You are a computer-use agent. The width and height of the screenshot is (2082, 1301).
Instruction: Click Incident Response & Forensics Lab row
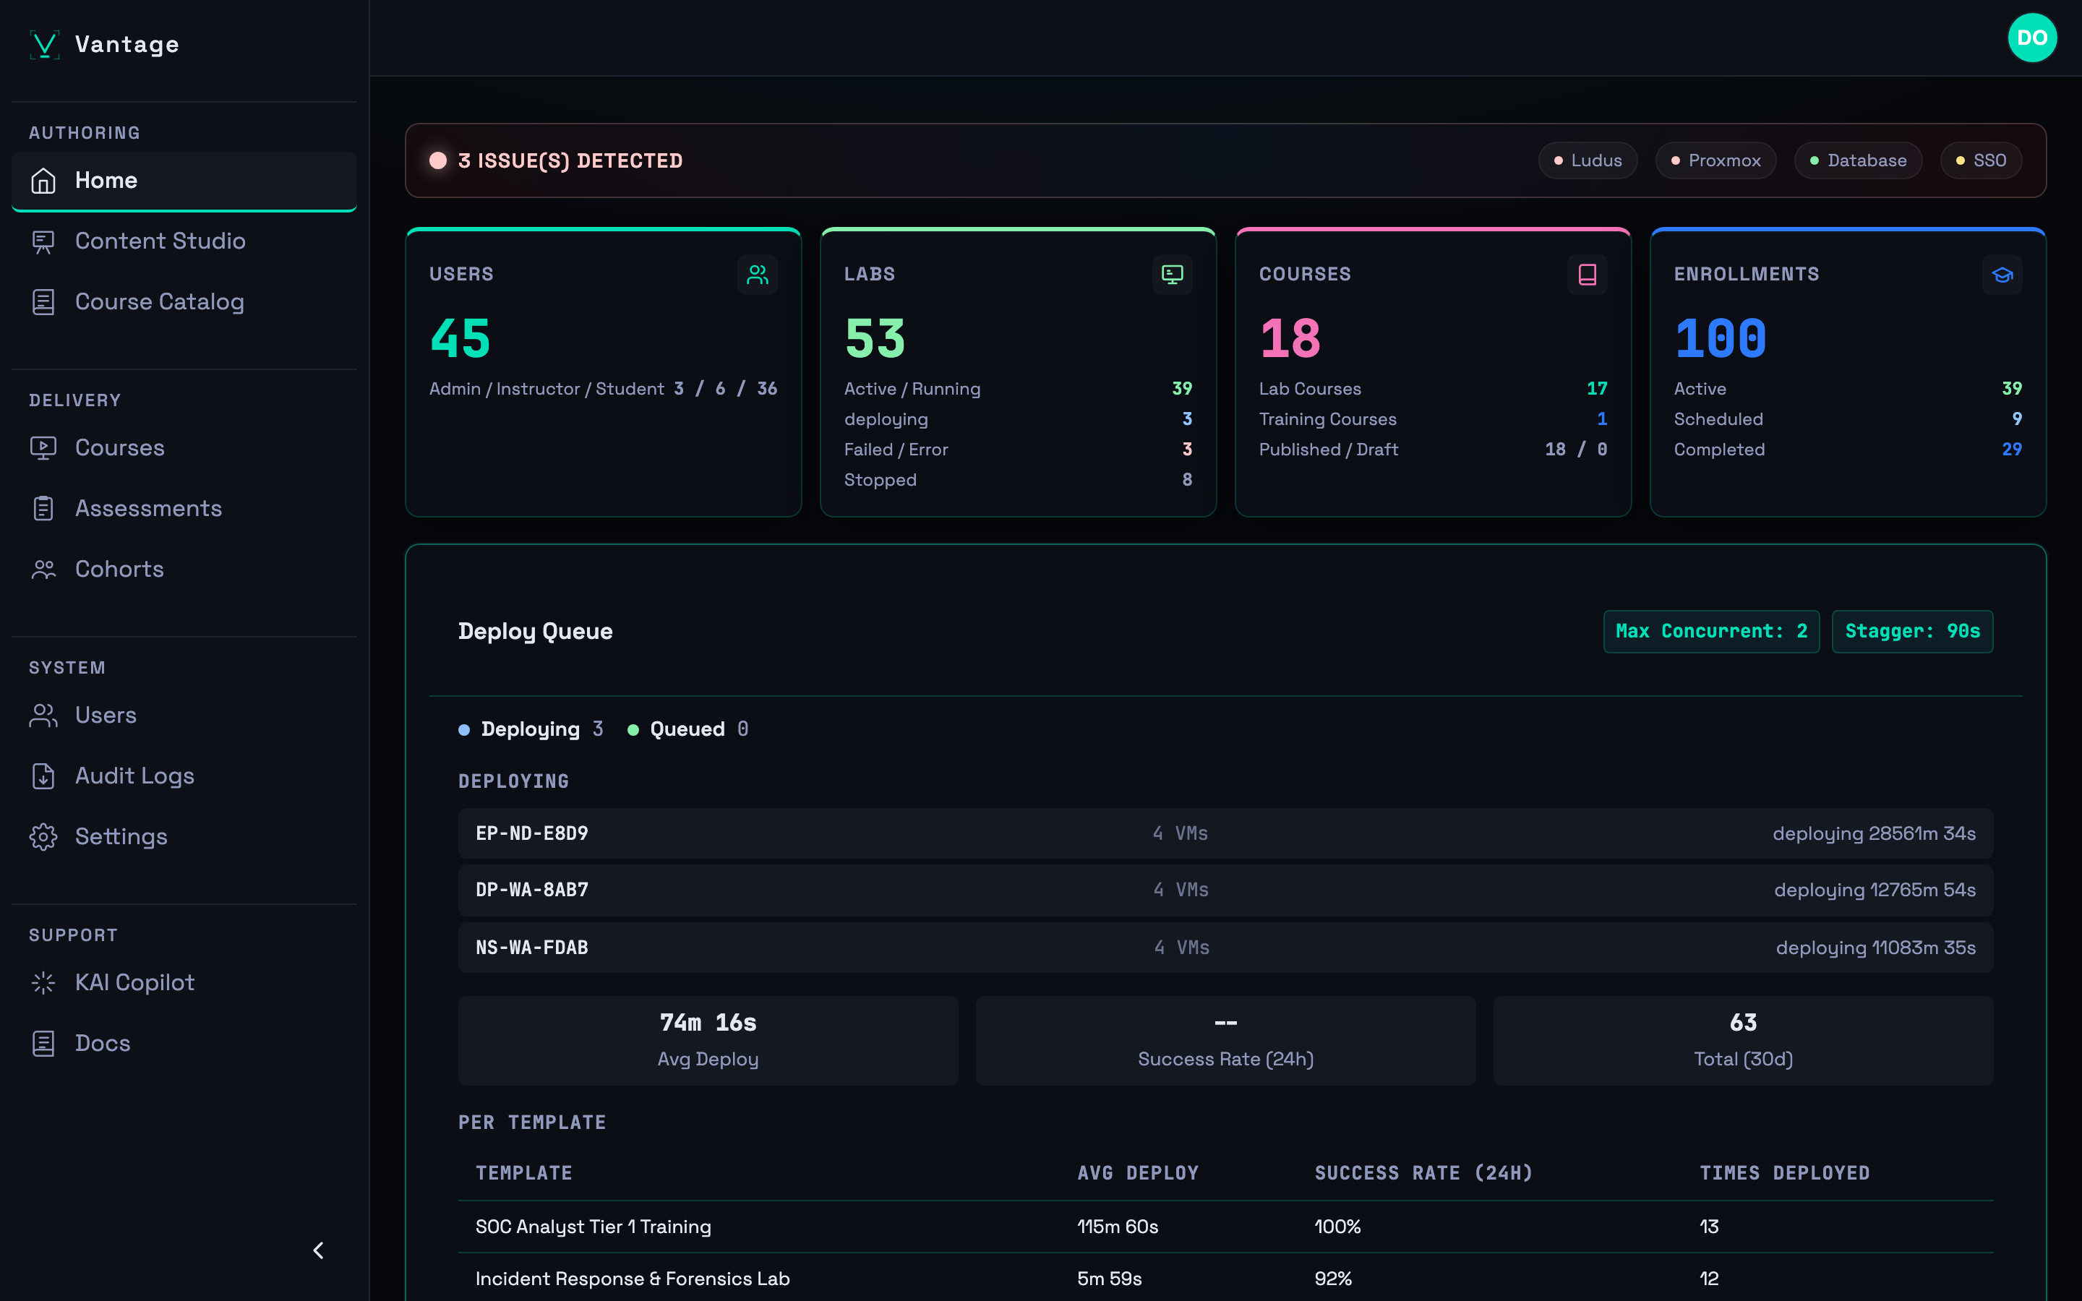click(x=1225, y=1279)
